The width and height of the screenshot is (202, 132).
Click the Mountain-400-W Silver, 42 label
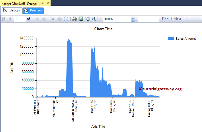pos(75,111)
